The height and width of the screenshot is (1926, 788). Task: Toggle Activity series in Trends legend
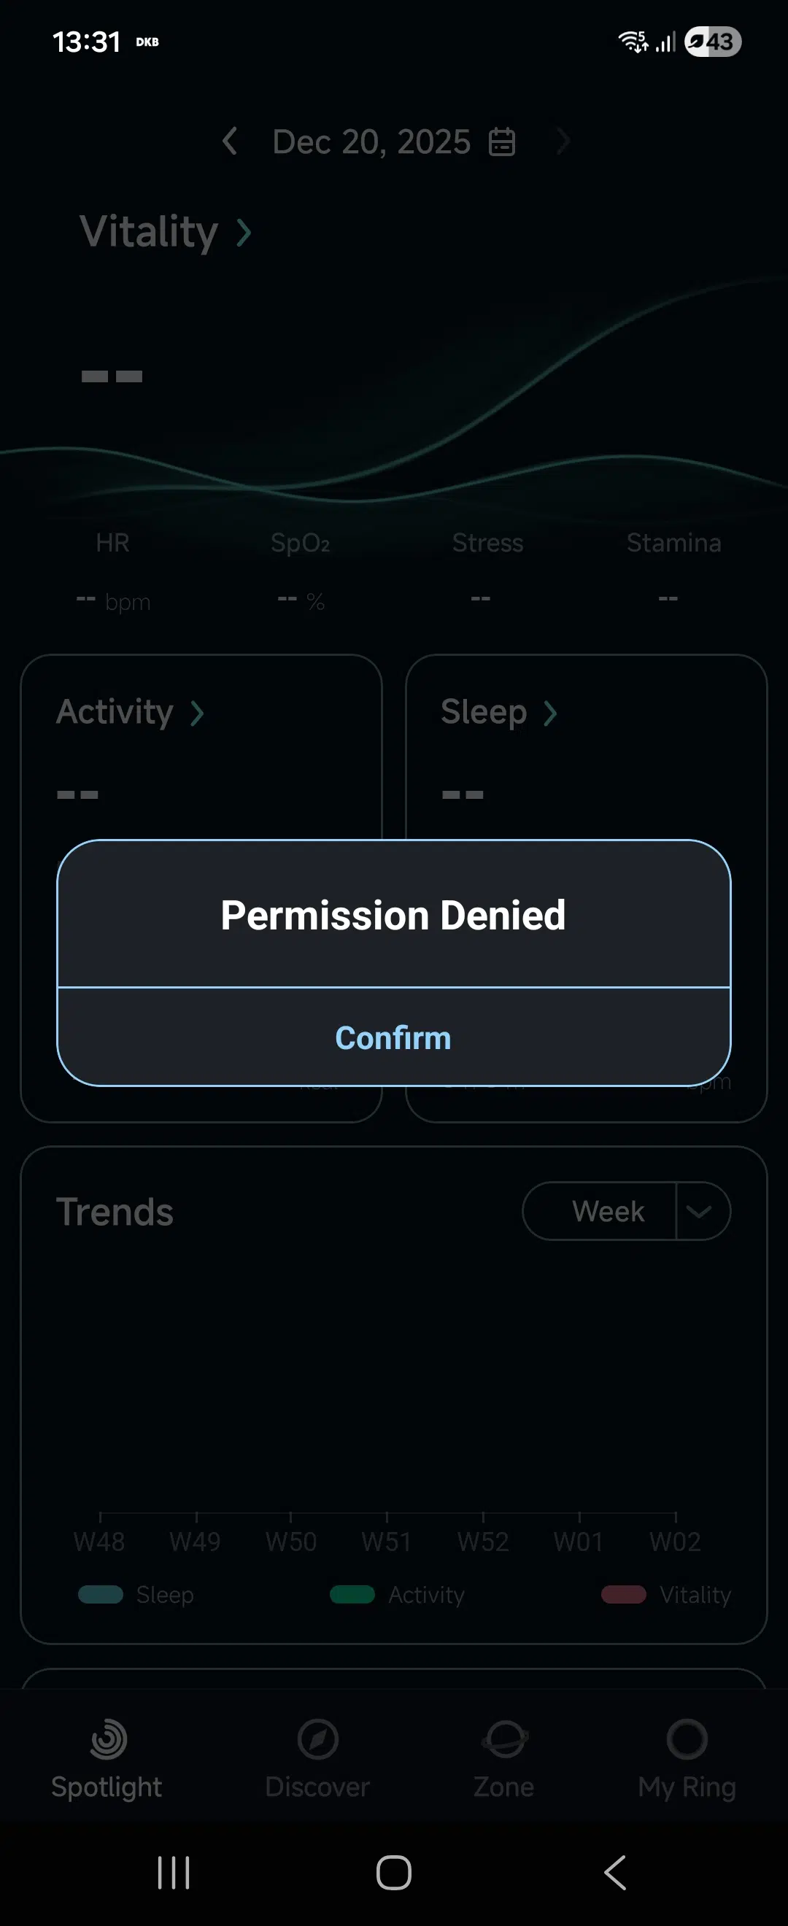tap(397, 1594)
